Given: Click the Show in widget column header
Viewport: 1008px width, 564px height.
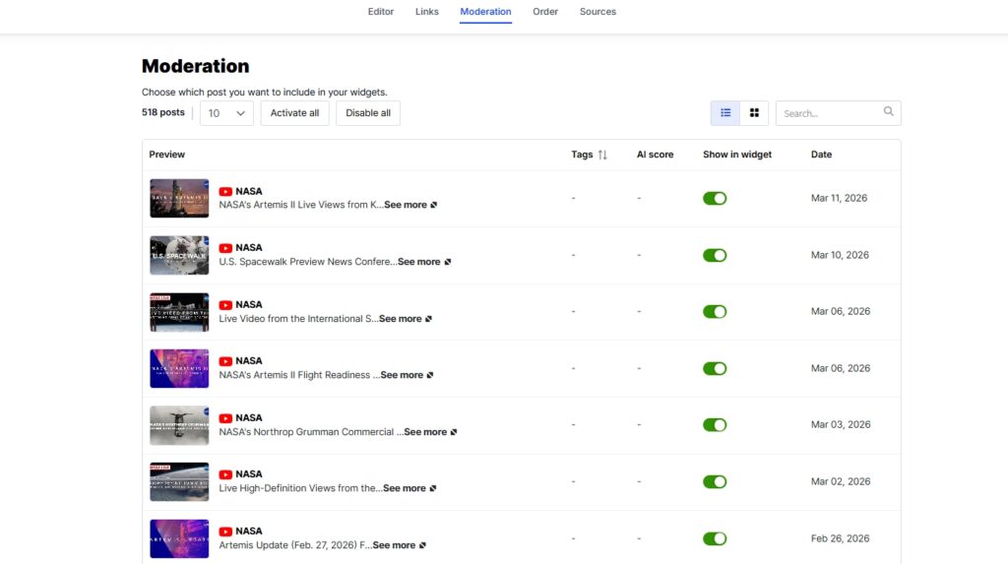Looking at the screenshot, I should [736, 155].
